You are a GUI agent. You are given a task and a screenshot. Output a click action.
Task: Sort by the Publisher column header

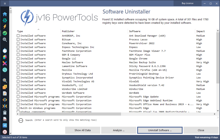coord(68,31)
